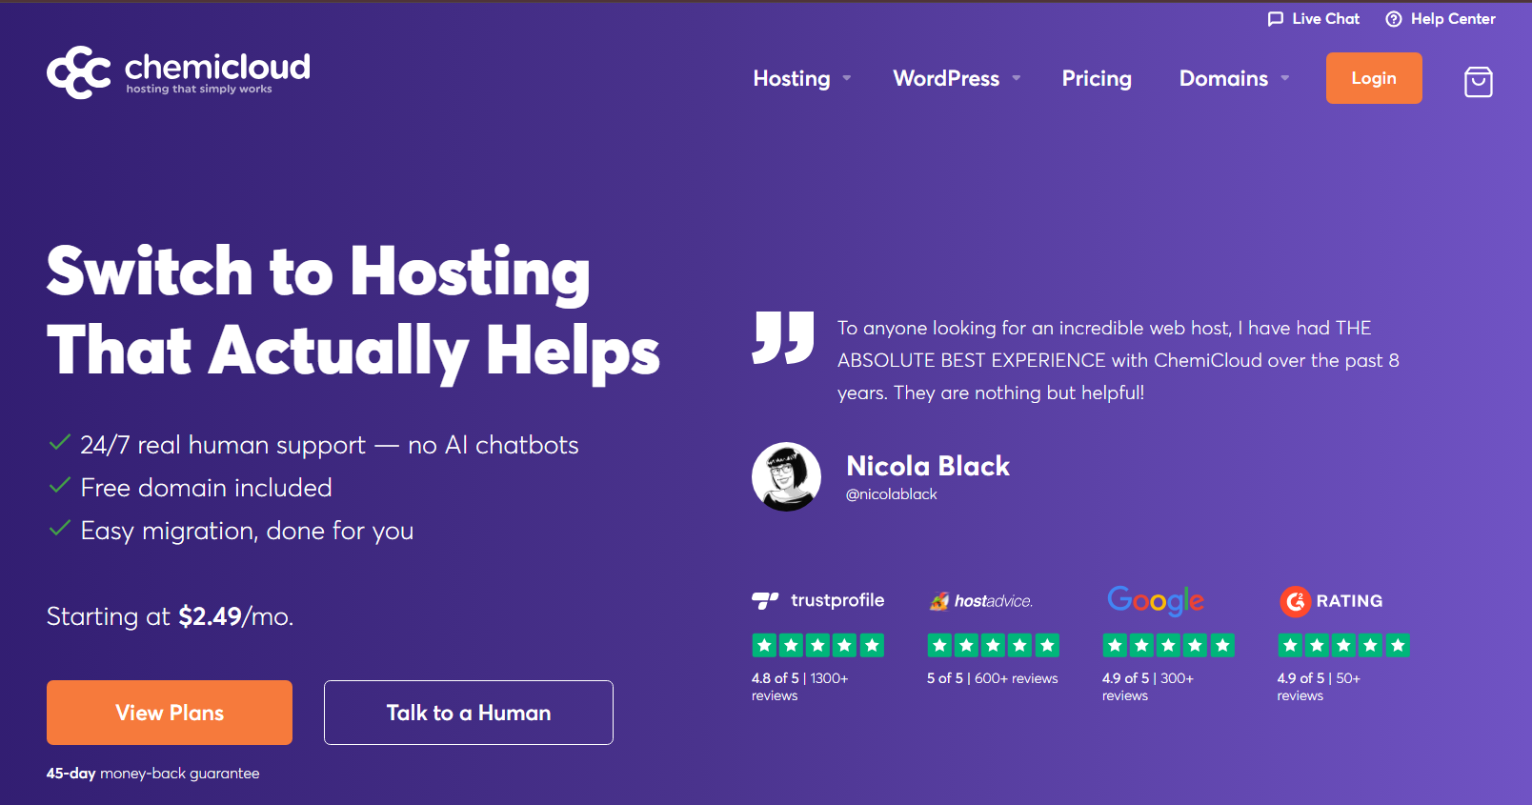
Task: Click the hostadvice five-star rating
Action: pos(994,645)
